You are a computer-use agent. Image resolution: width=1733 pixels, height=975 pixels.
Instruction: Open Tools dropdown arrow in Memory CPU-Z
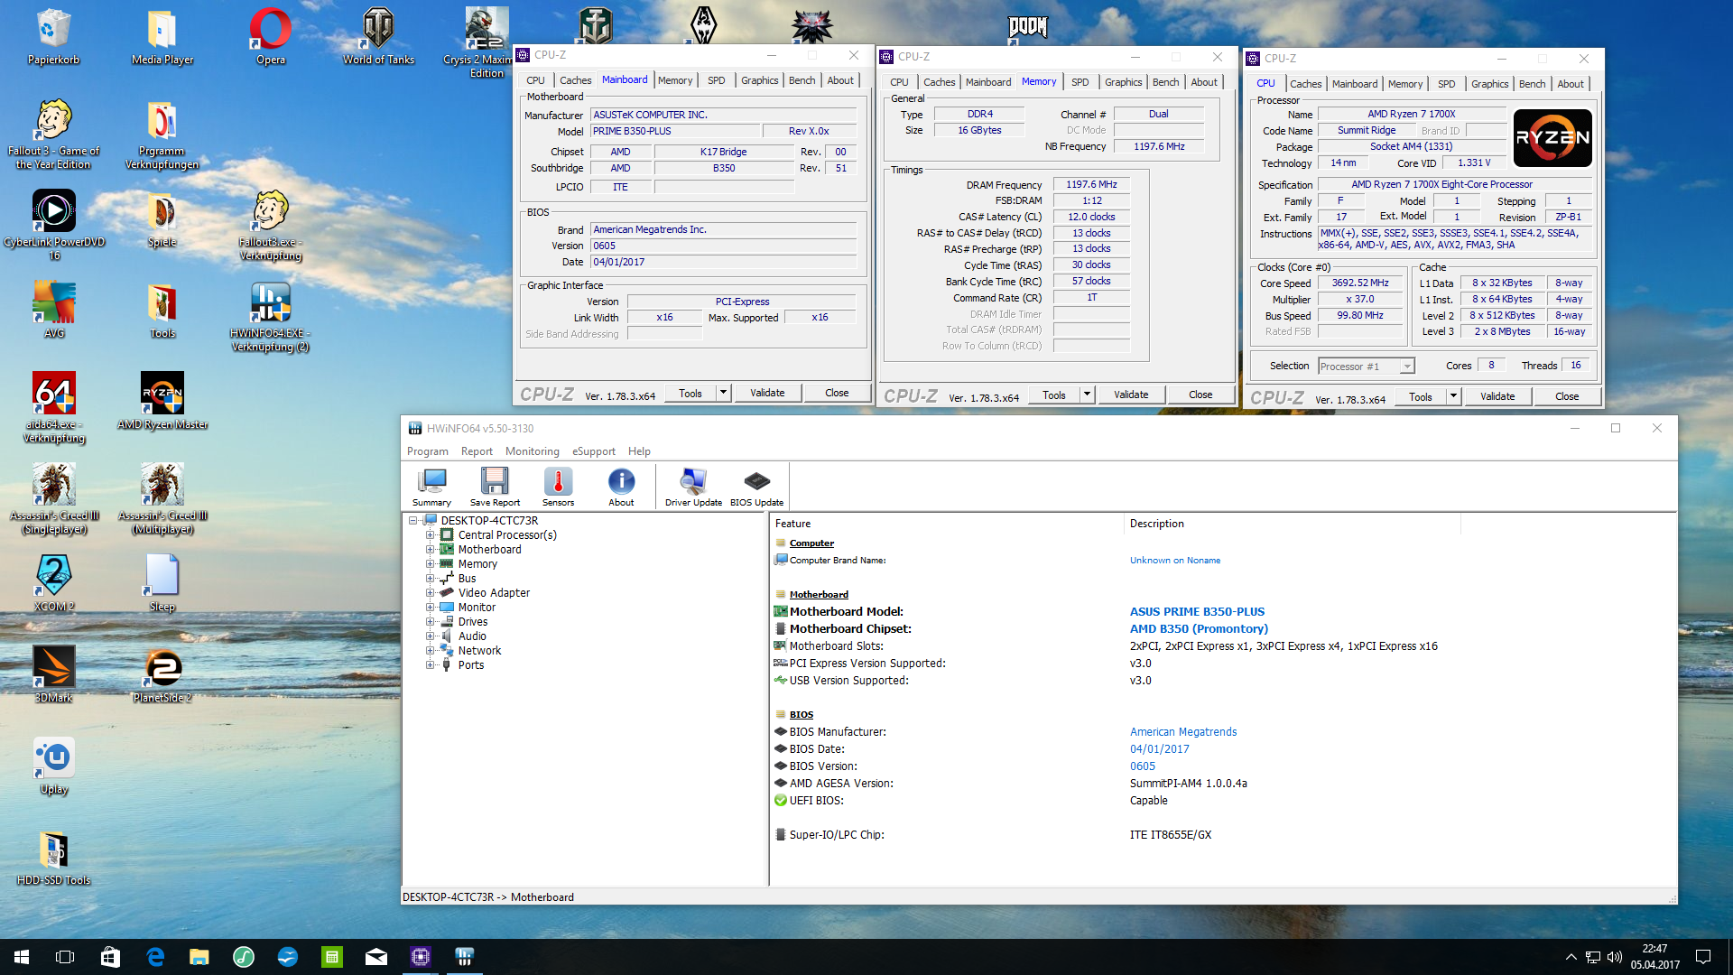click(x=1088, y=395)
